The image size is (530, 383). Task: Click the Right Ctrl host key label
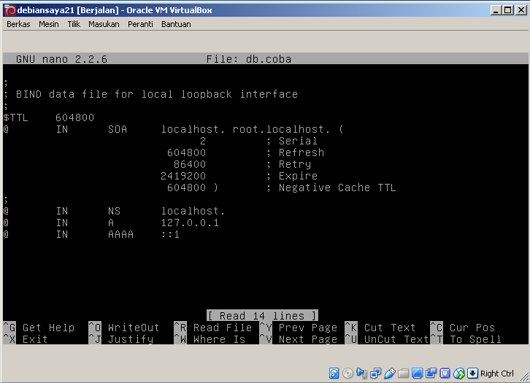pyautogui.click(x=497, y=374)
